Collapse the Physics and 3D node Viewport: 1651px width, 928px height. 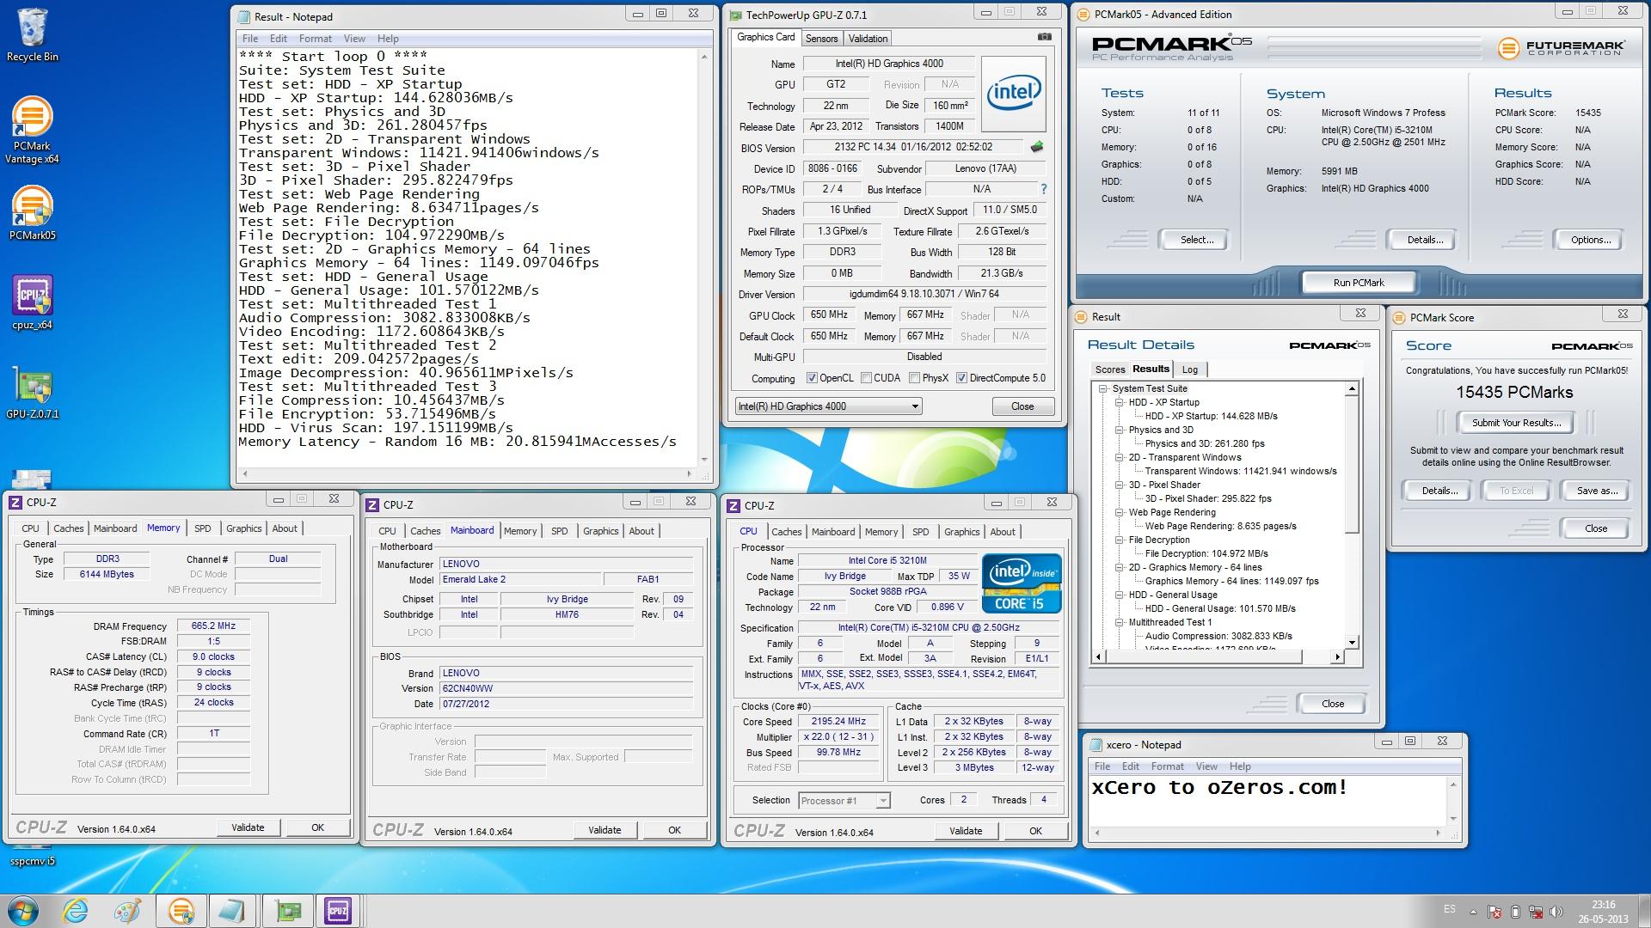(x=1120, y=430)
